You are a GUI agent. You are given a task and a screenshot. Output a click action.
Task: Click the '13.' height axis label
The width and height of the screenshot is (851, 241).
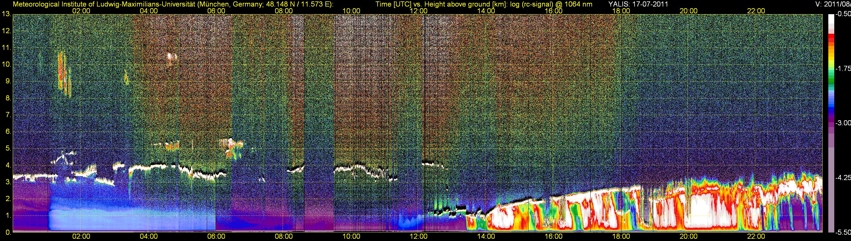tap(7, 14)
